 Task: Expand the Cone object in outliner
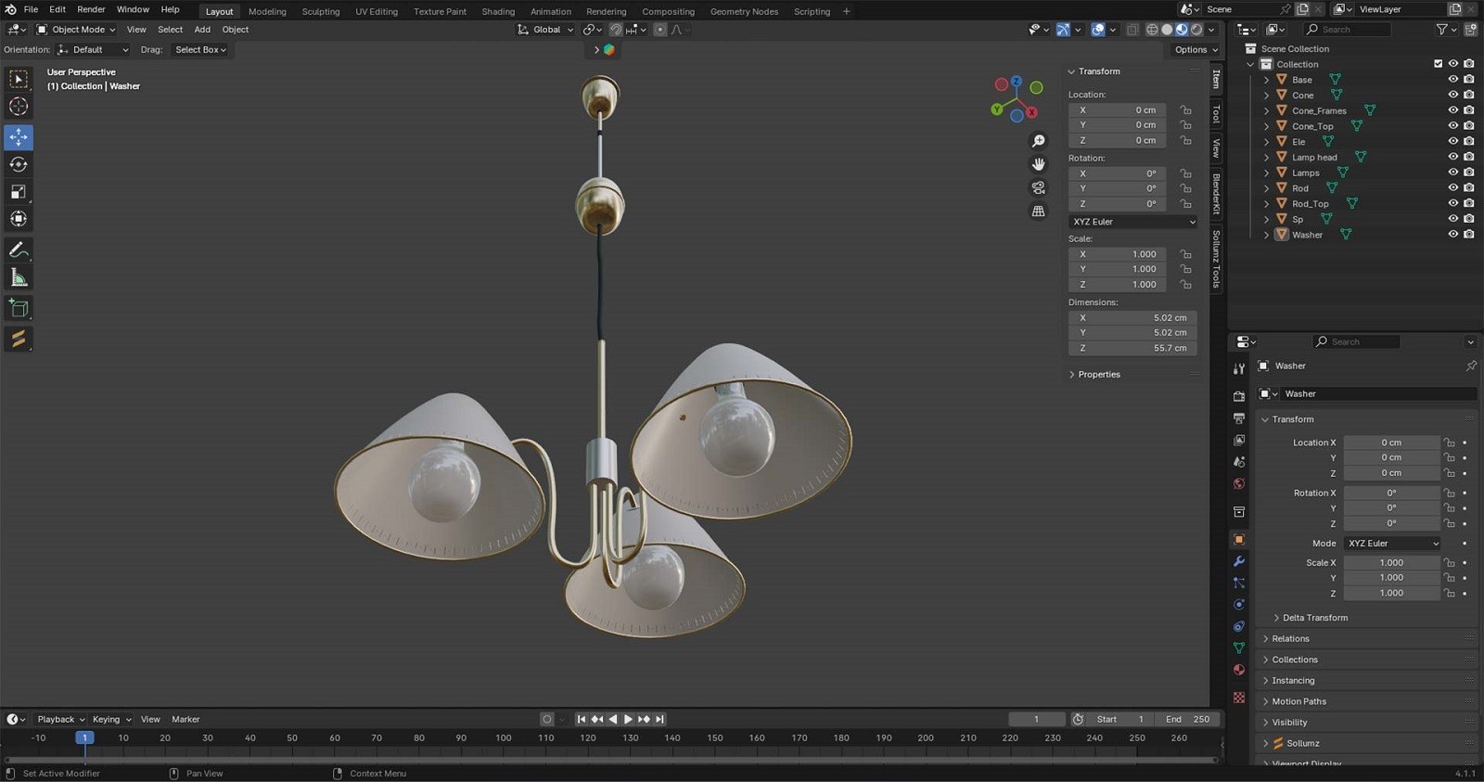[x=1266, y=96]
